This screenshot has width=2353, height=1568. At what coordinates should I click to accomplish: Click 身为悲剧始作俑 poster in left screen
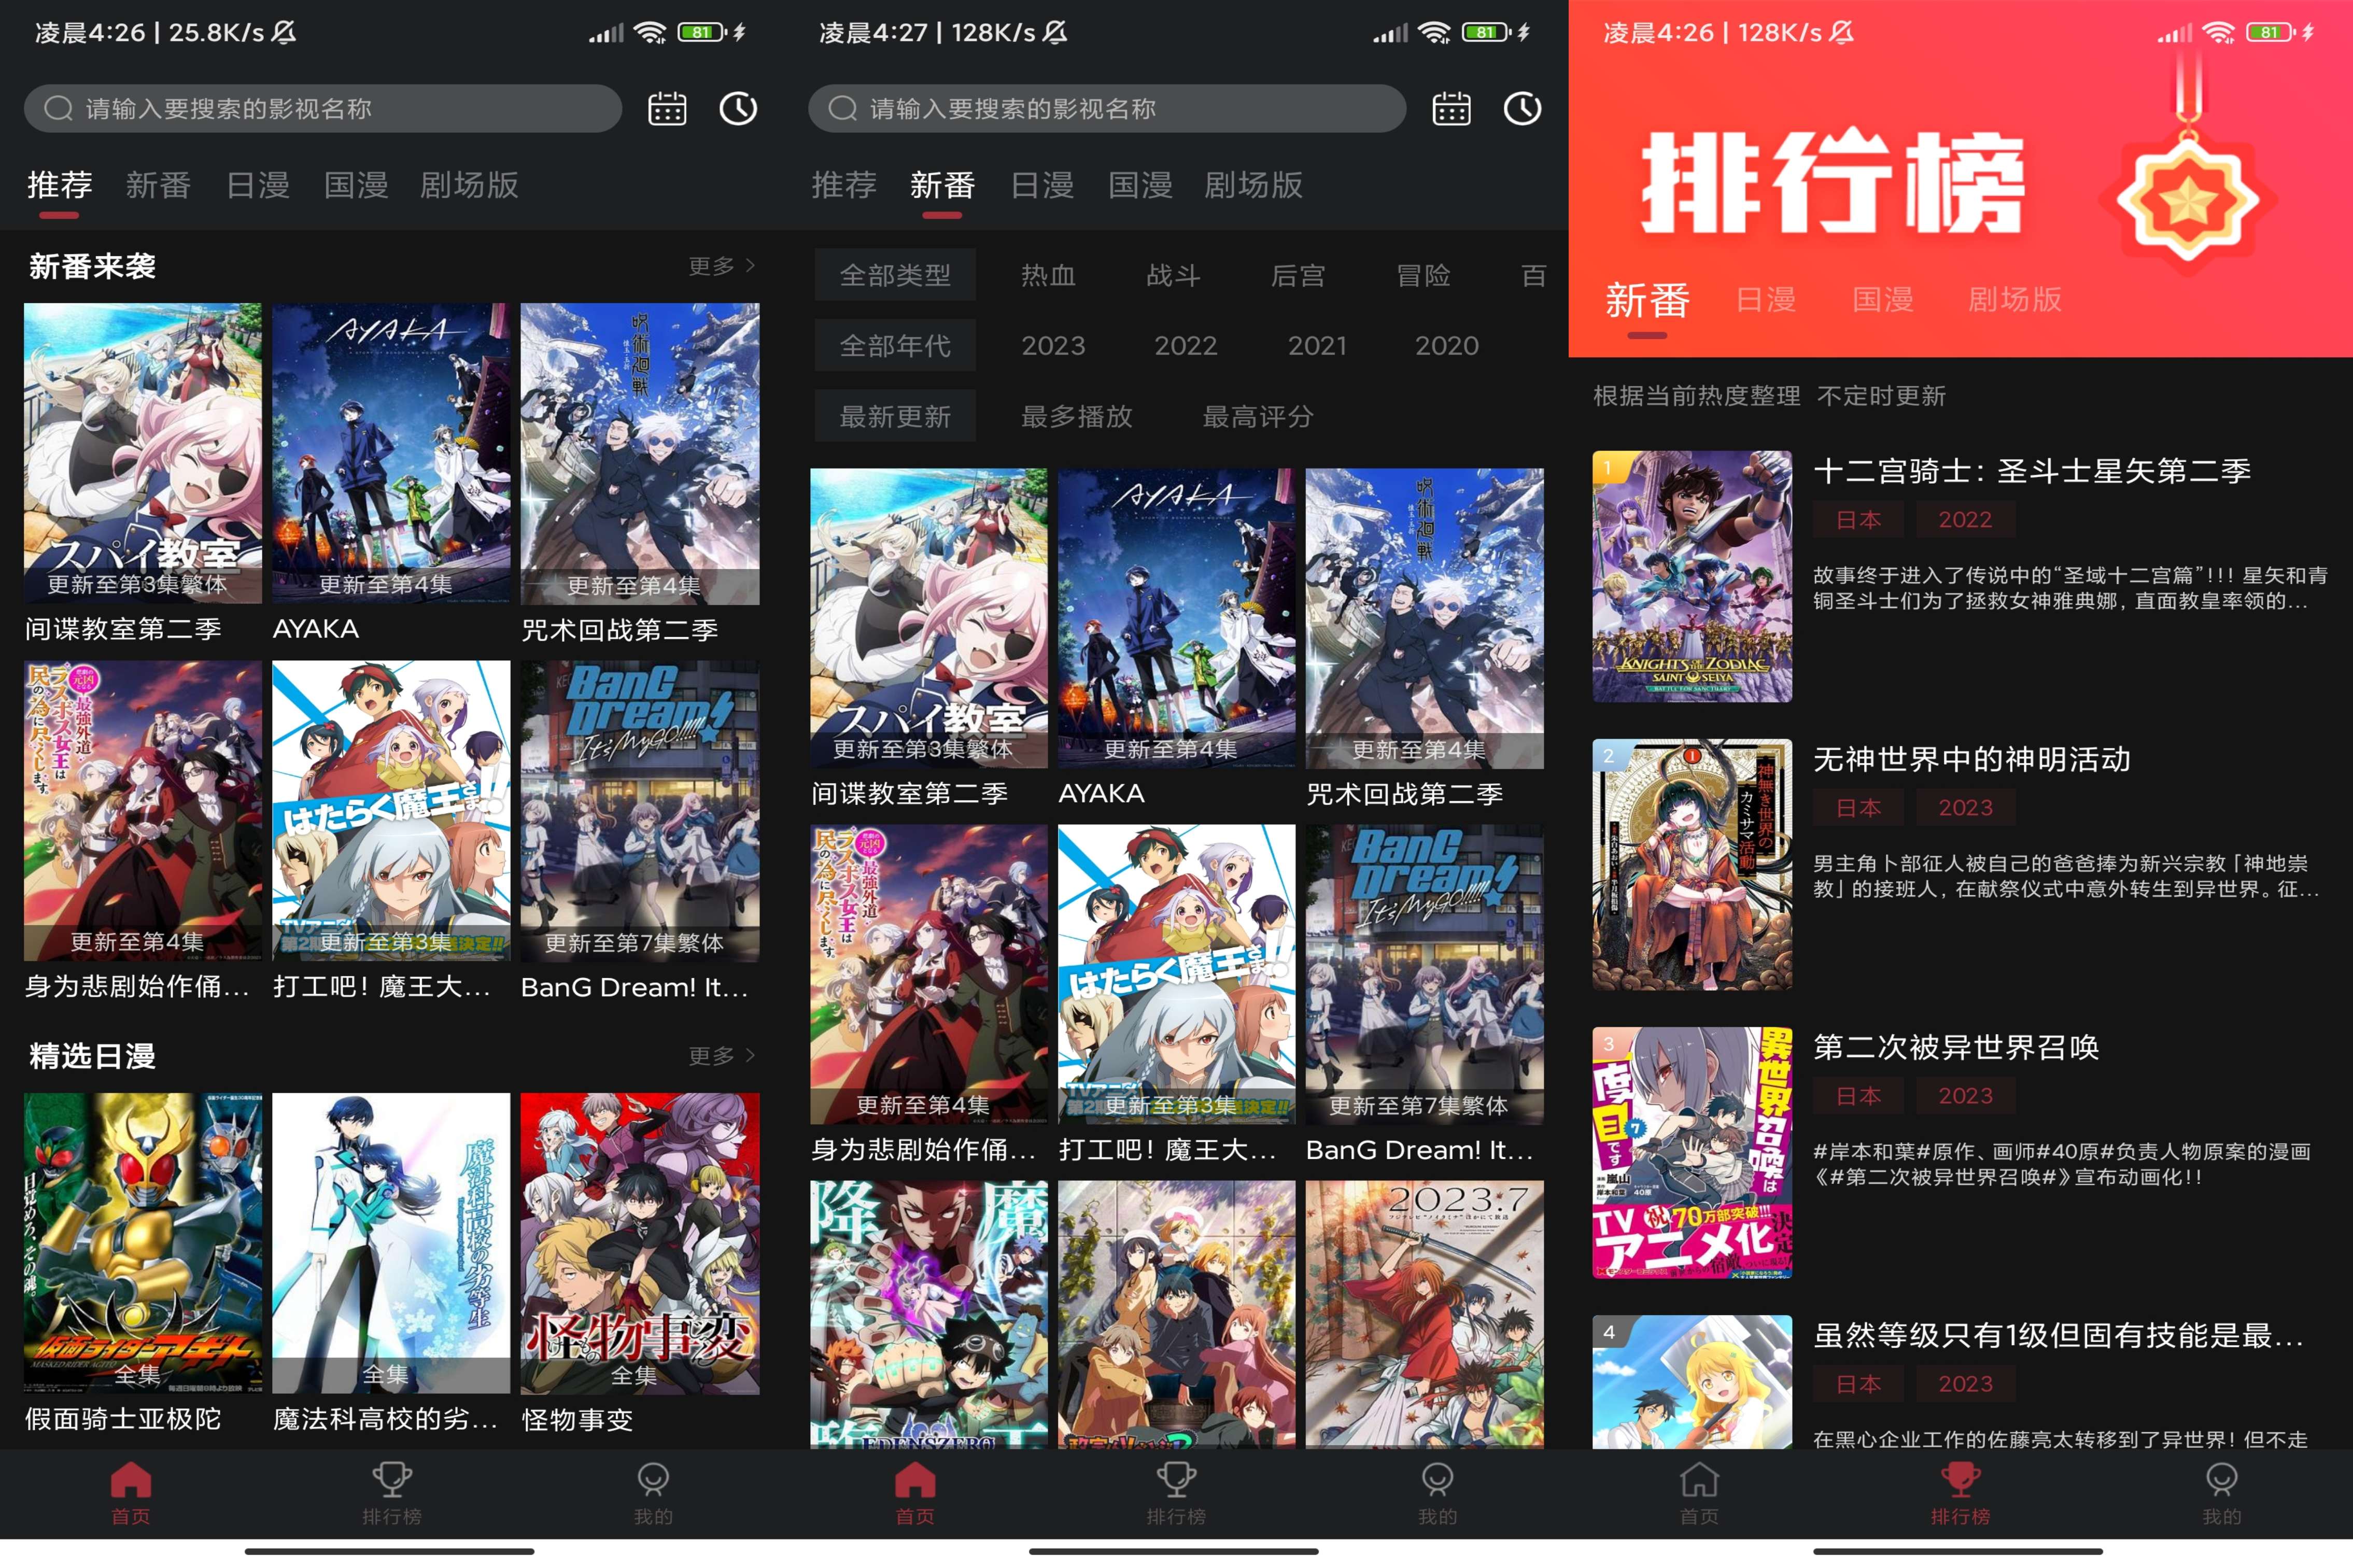(143, 810)
